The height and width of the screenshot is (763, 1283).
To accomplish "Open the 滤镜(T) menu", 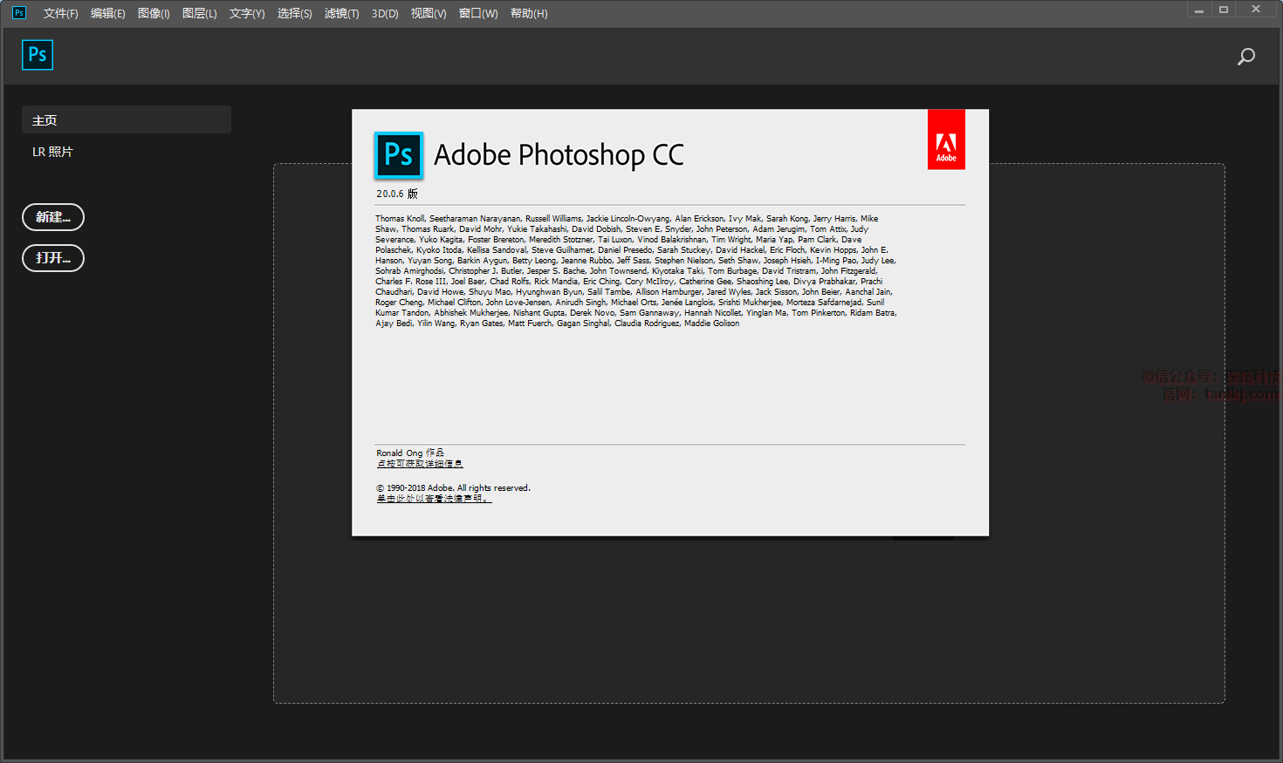I will [x=341, y=14].
